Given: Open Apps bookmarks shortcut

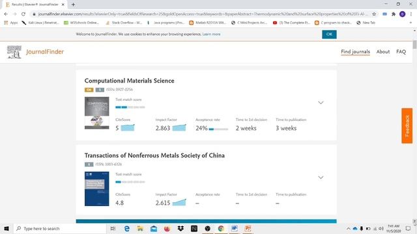Looking at the screenshot, I should pyautogui.click(x=11, y=23).
